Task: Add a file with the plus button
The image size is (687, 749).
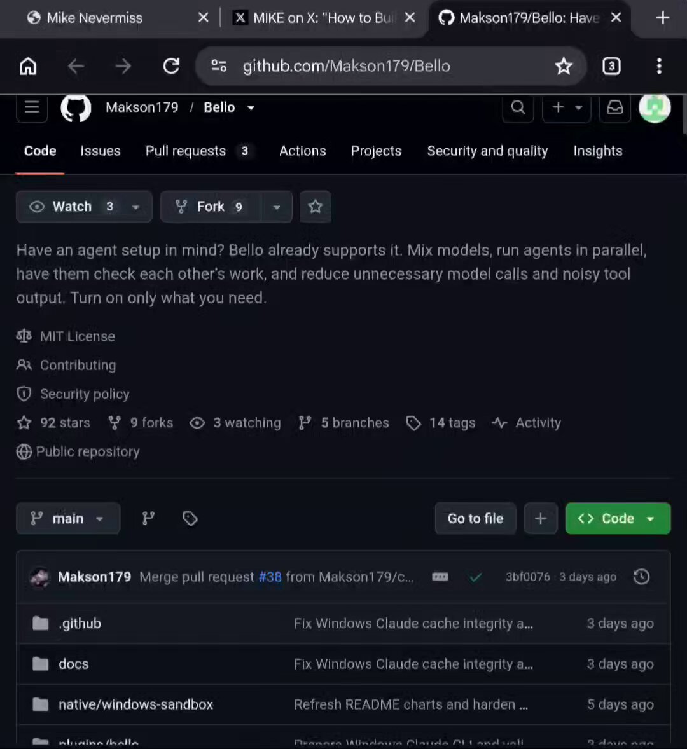Action: 541,518
